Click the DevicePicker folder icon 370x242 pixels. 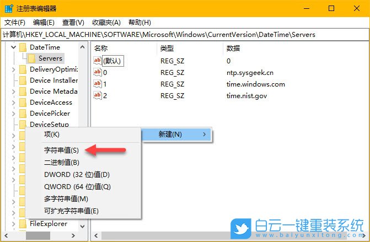(x=23, y=114)
